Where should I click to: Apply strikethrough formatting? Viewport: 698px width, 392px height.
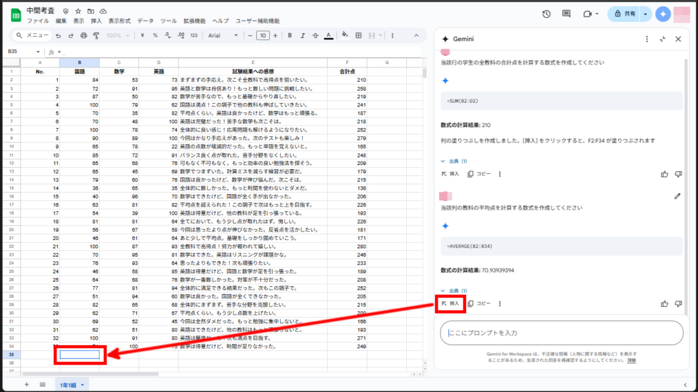315,35
